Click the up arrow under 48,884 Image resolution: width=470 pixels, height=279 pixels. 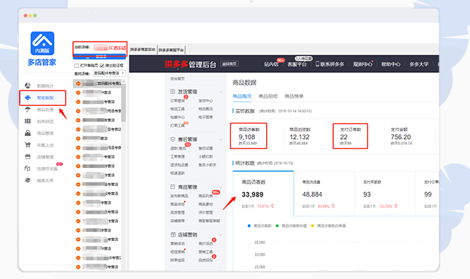click(x=333, y=206)
